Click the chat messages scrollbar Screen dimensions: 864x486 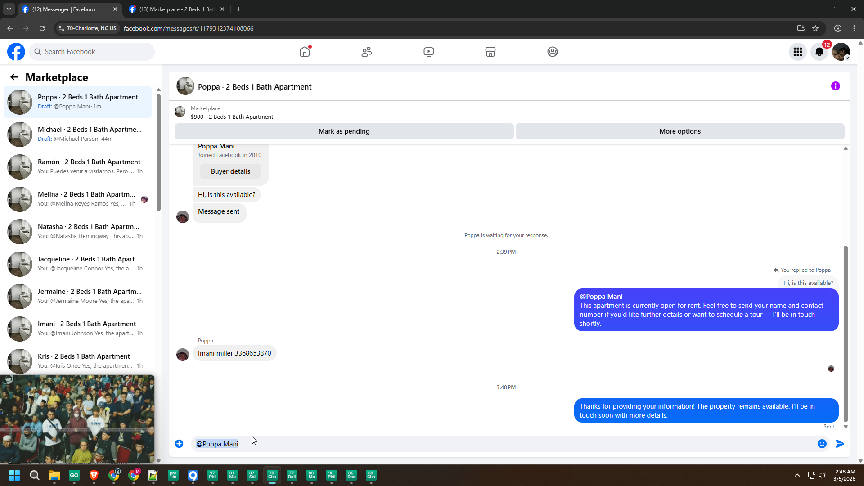[x=846, y=333]
